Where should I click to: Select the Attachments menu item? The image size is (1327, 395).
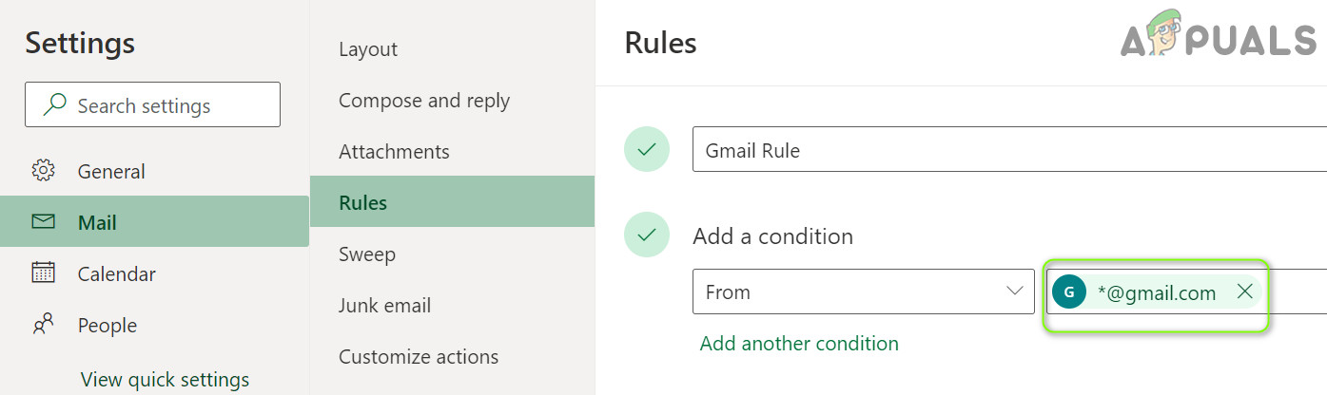click(394, 152)
